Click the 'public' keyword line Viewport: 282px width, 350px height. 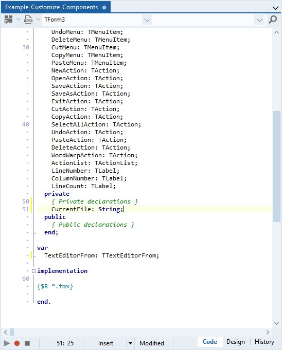(x=55, y=217)
